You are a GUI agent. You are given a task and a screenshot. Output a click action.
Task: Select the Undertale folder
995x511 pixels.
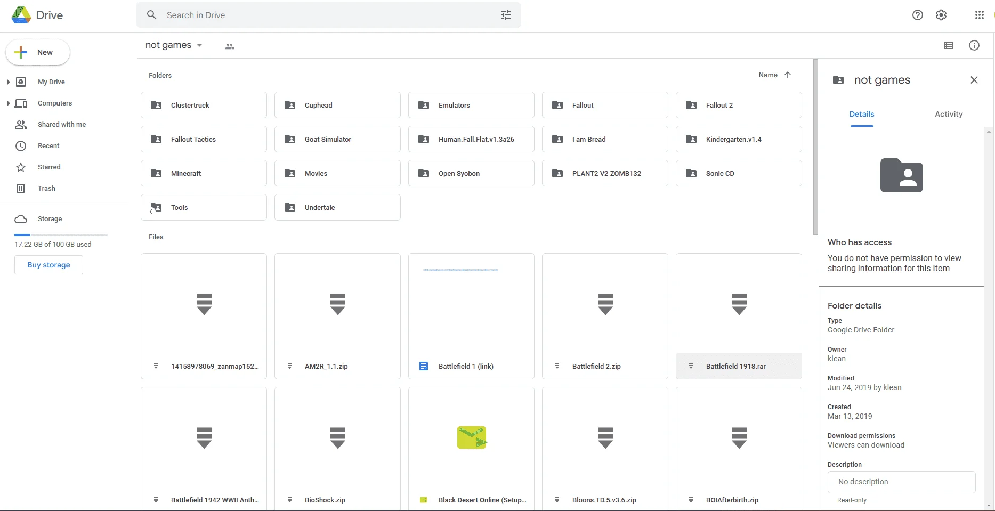tap(337, 207)
